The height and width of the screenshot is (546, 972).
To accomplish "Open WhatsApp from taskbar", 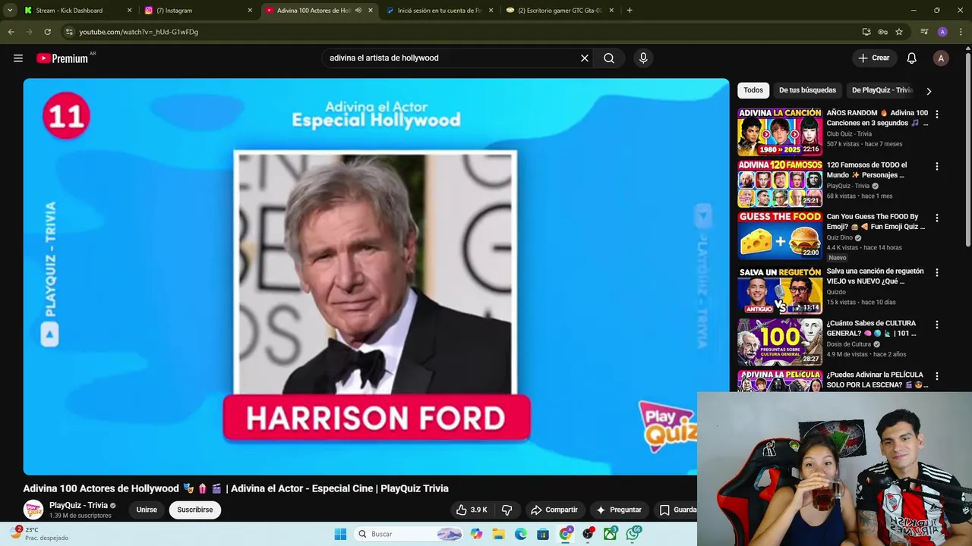I will point(633,534).
